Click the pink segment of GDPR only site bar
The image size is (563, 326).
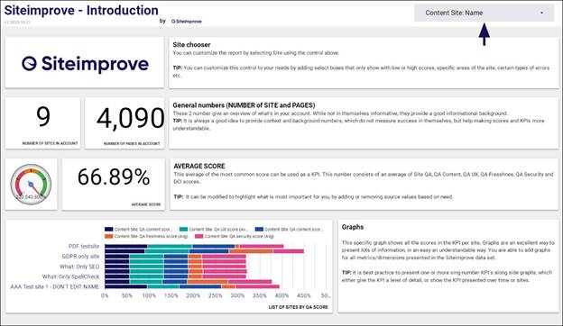pos(224,256)
